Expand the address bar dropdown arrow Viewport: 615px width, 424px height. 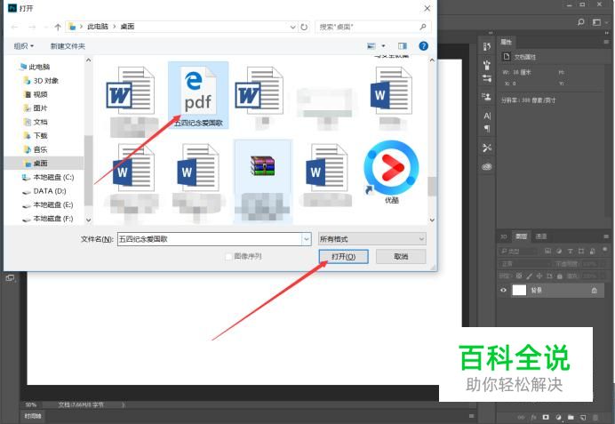[x=292, y=27]
